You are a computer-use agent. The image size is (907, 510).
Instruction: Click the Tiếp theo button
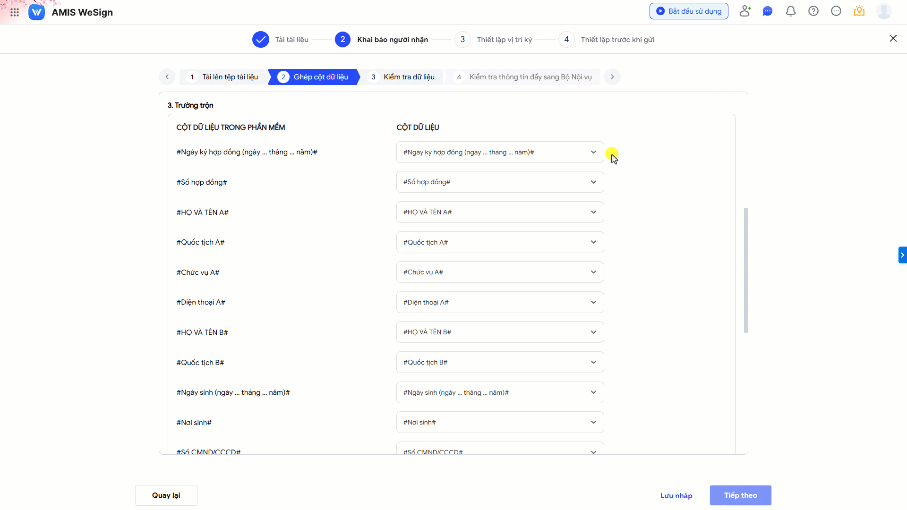point(740,495)
